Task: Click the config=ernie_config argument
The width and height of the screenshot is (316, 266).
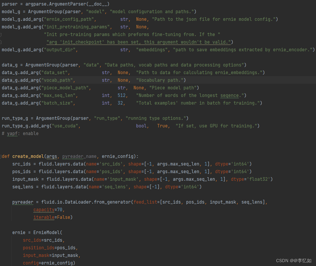Action: pyautogui.click(x=48, y=263)
